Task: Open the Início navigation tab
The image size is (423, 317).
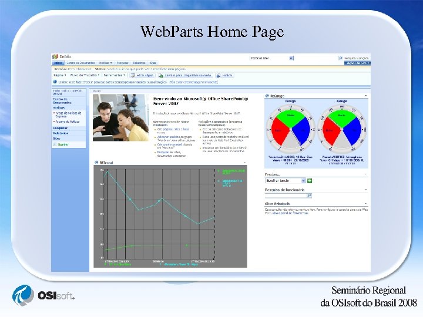Action: pos(58,63)
